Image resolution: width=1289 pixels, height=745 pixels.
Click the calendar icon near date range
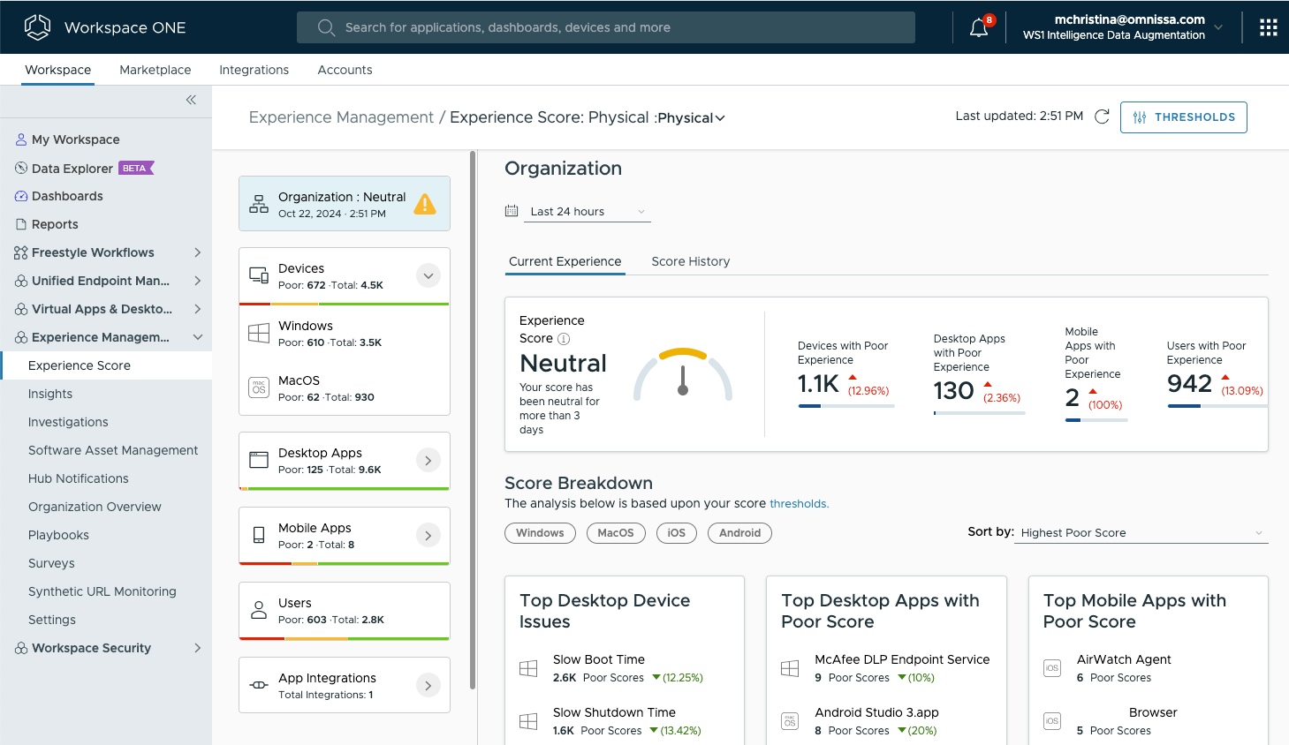(512, 211)
